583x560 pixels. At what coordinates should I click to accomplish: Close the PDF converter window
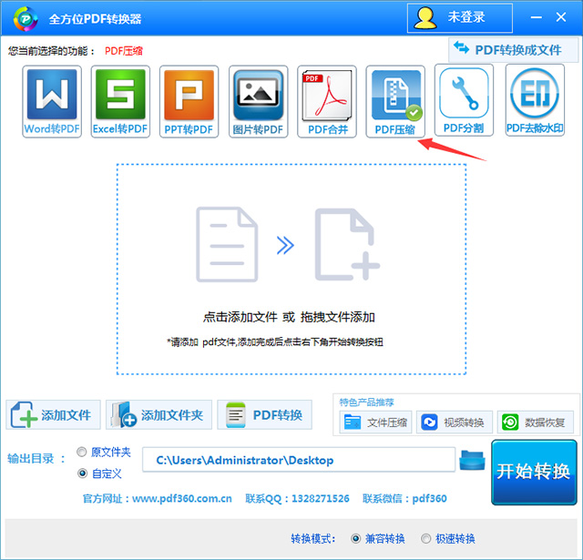pos(561,17)
